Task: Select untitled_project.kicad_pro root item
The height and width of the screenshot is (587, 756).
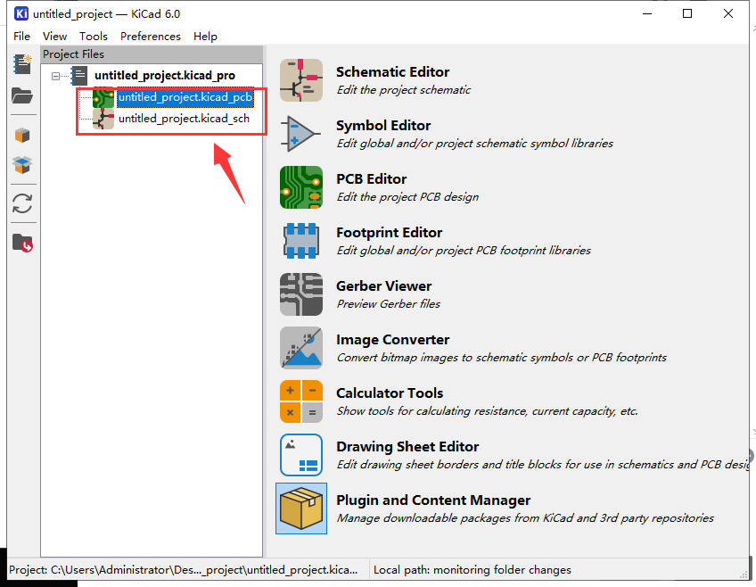Action: (165, 76)
